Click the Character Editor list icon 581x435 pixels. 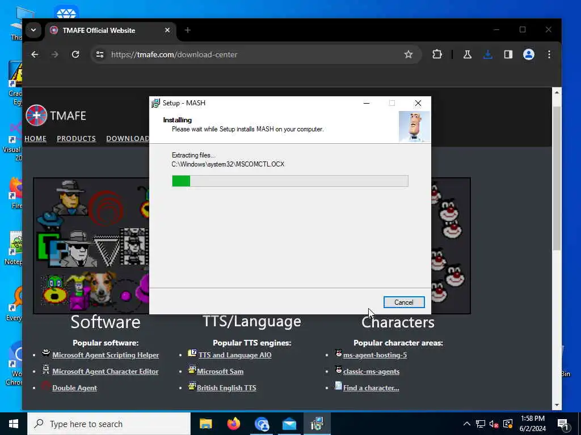pyautogui.click(x=46, y=369)
